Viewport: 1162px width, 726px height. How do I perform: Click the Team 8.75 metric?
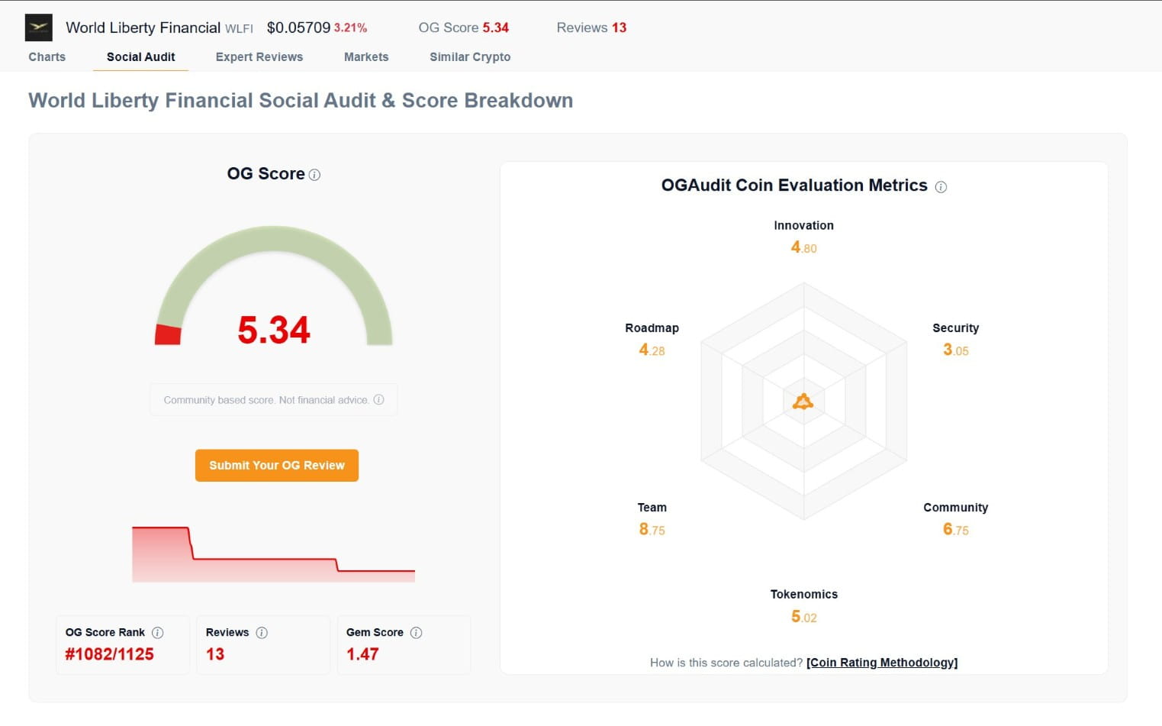click(x=652, y=518)
